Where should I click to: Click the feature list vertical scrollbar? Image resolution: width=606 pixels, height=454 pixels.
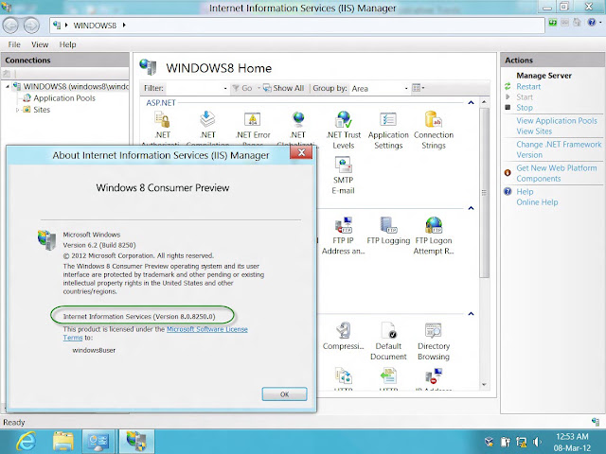[484, 192]
